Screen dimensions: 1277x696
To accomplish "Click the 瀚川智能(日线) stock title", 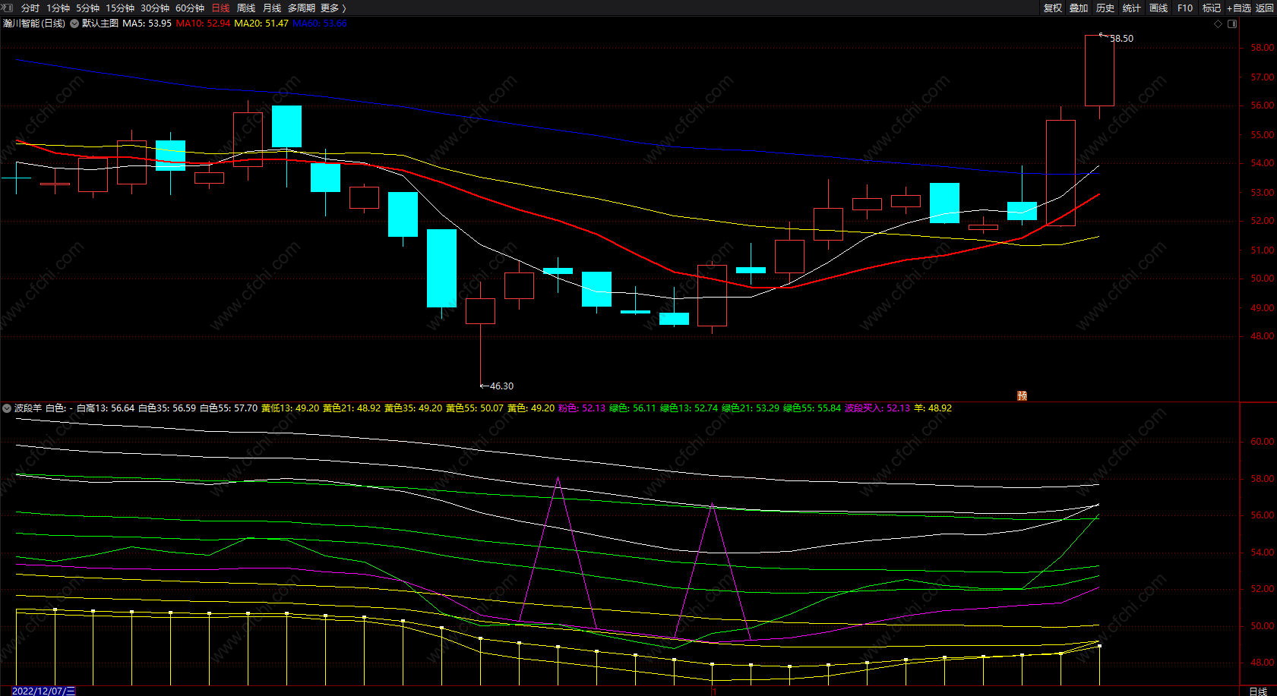I will point(34,24).
